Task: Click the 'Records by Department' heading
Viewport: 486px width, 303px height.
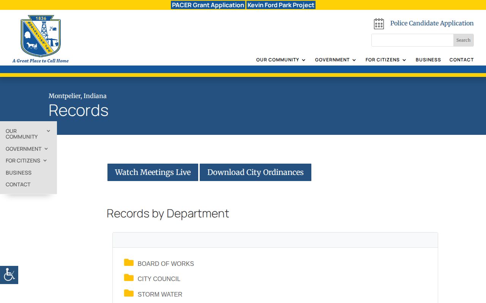Action: coord(168,214)
